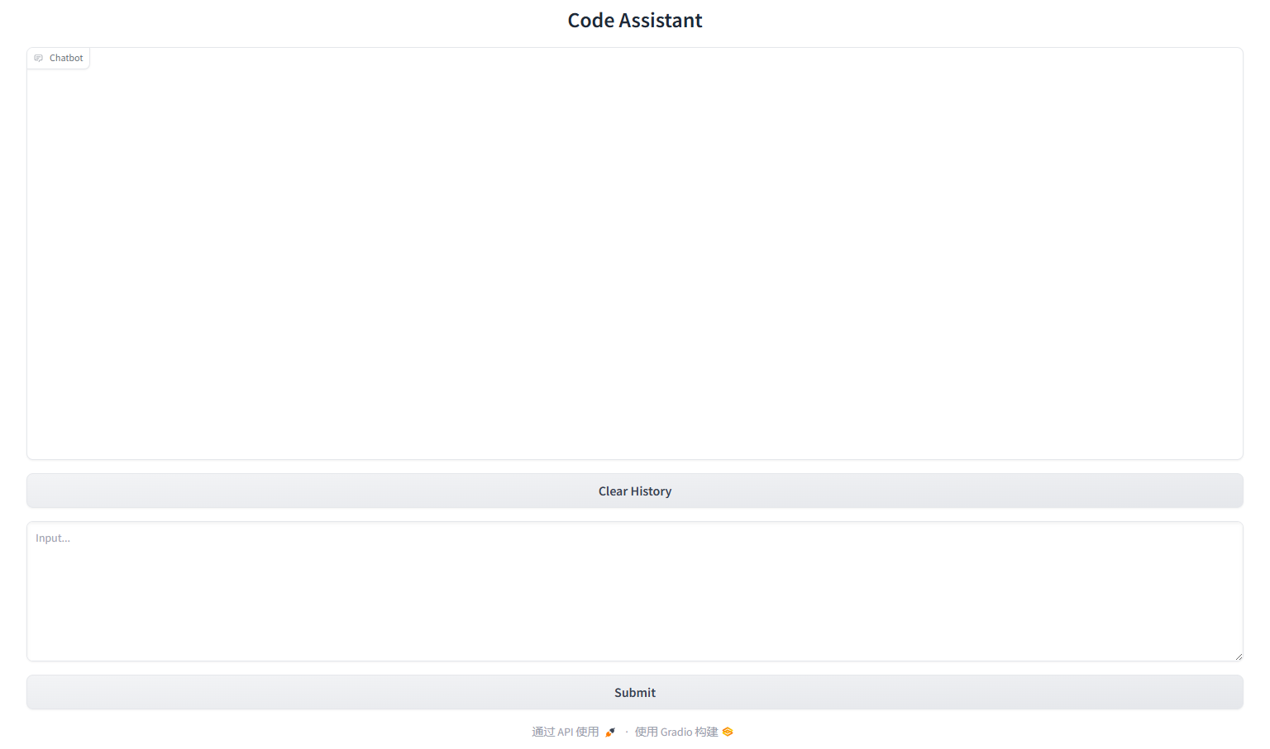This screenshot has width=1270, height=749.
Task: Open the 使用 Gradio 构建 link
Action: tap(684, 732)
